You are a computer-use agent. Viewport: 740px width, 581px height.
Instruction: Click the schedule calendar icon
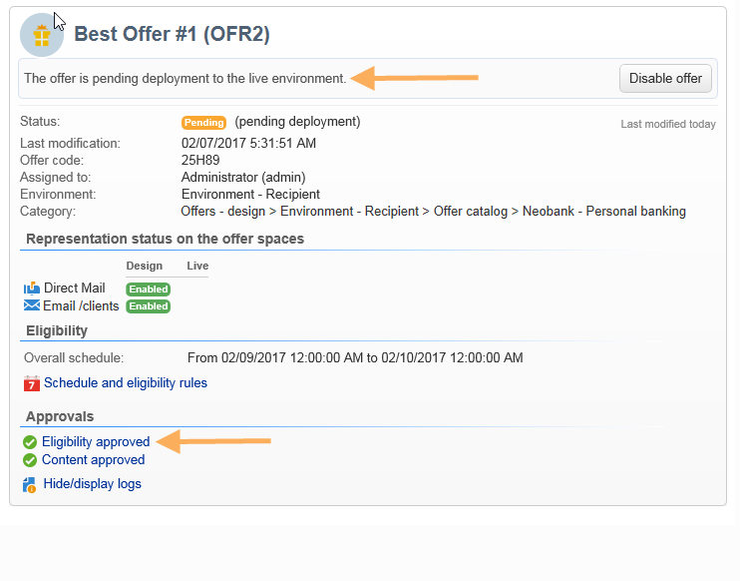coord(32,383)
